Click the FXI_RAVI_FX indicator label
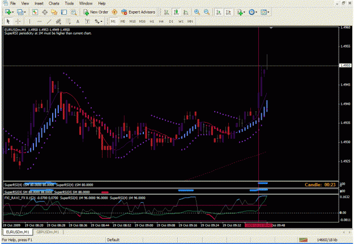 [x=15, y=198]
